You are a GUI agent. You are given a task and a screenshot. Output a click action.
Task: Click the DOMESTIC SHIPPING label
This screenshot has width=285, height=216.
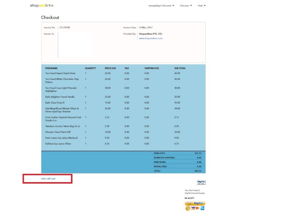164,158
